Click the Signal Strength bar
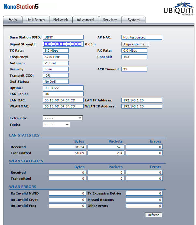Screen dimensions: 196x225 [x=63, y=44]
